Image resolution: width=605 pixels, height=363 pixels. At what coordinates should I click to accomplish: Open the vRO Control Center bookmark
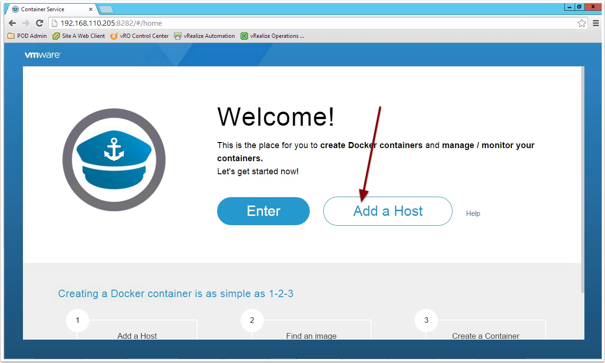(x=139, y=36)
